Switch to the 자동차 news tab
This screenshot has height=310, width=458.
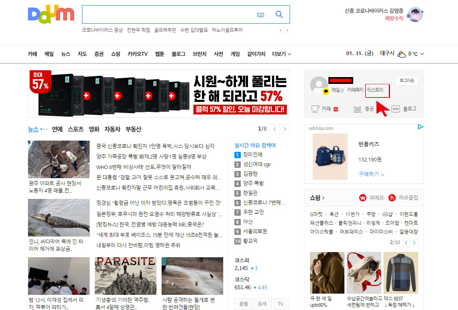click(112, 129)
